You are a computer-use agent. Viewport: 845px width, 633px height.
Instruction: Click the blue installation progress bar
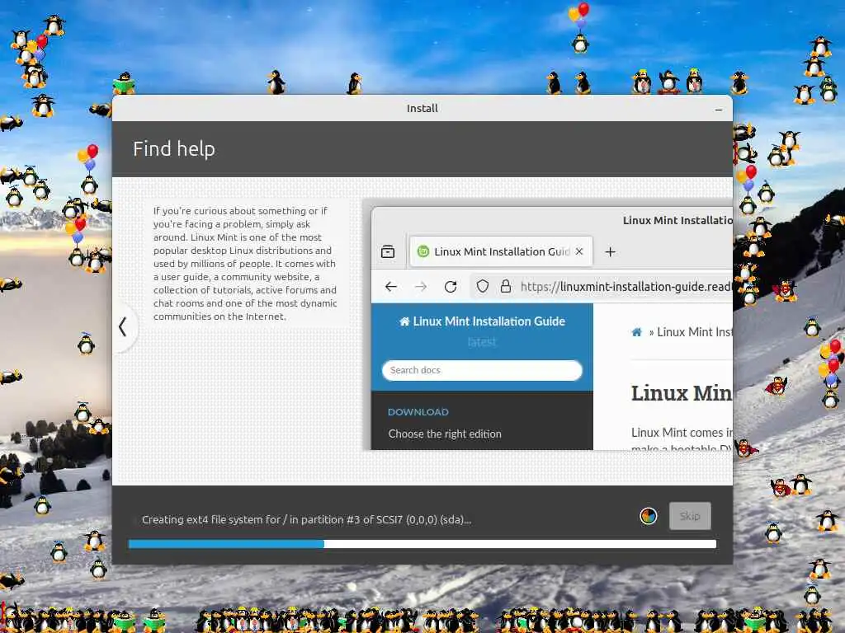(x=422, y=544)
